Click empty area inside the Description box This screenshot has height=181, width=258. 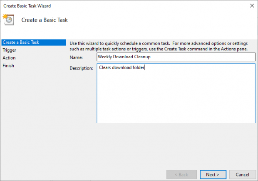tap(176, 99)
